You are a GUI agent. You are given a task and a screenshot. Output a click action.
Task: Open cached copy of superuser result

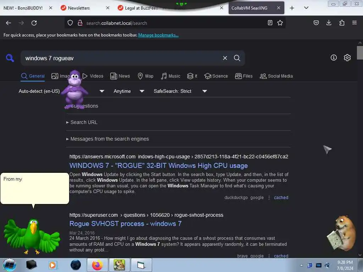281,256
